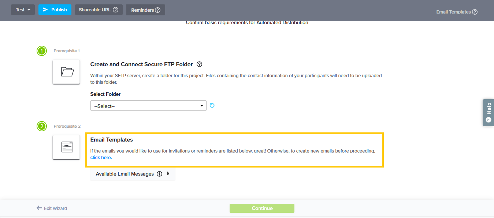Screen dimensions: 494x218
Task: Click the Publish button
Action: click(55, 10)
